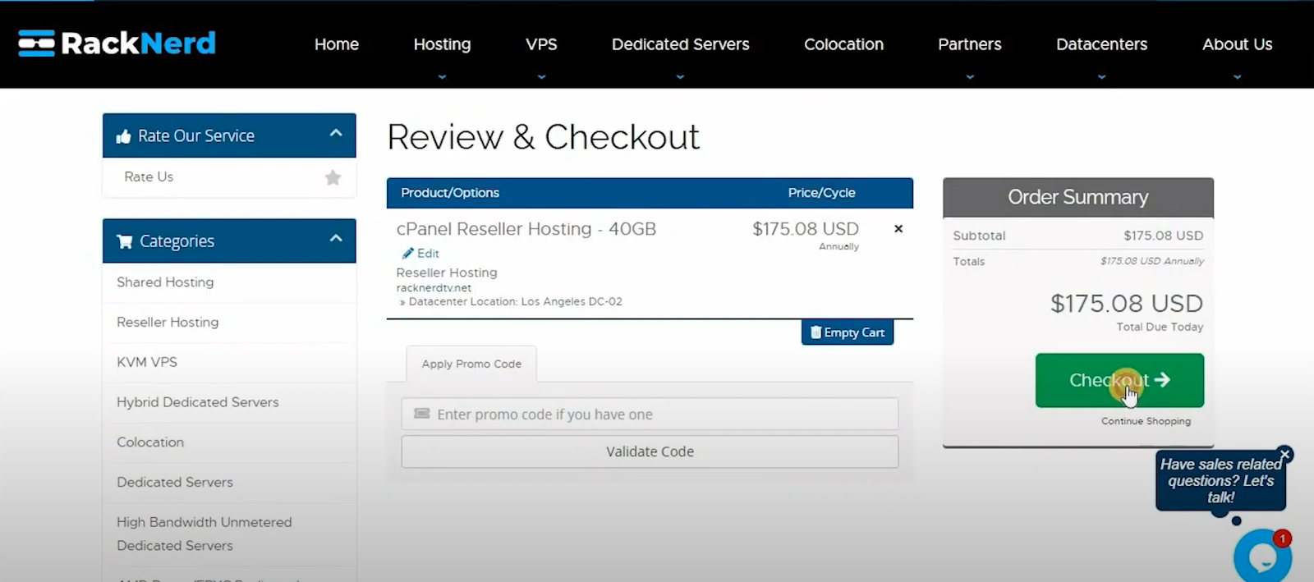
Task: Open High Bandwidth Unmetered Dedicated Servers category
Action: [204, 534]
